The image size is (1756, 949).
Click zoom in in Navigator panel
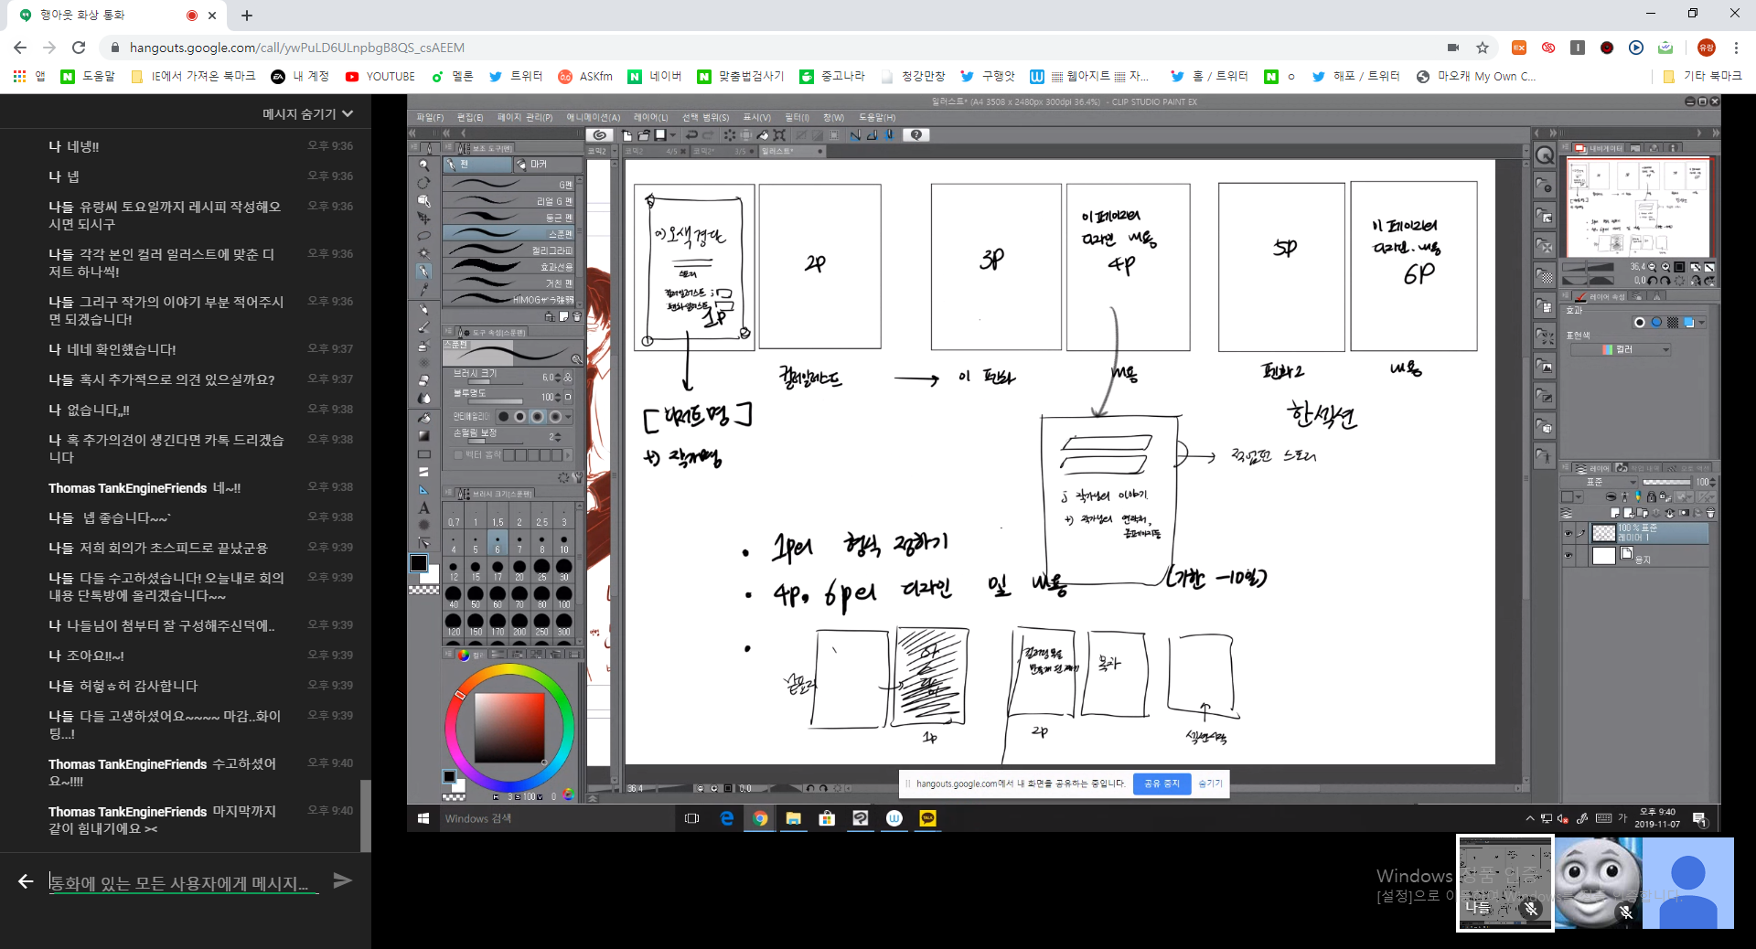[x=1665, y=267]
